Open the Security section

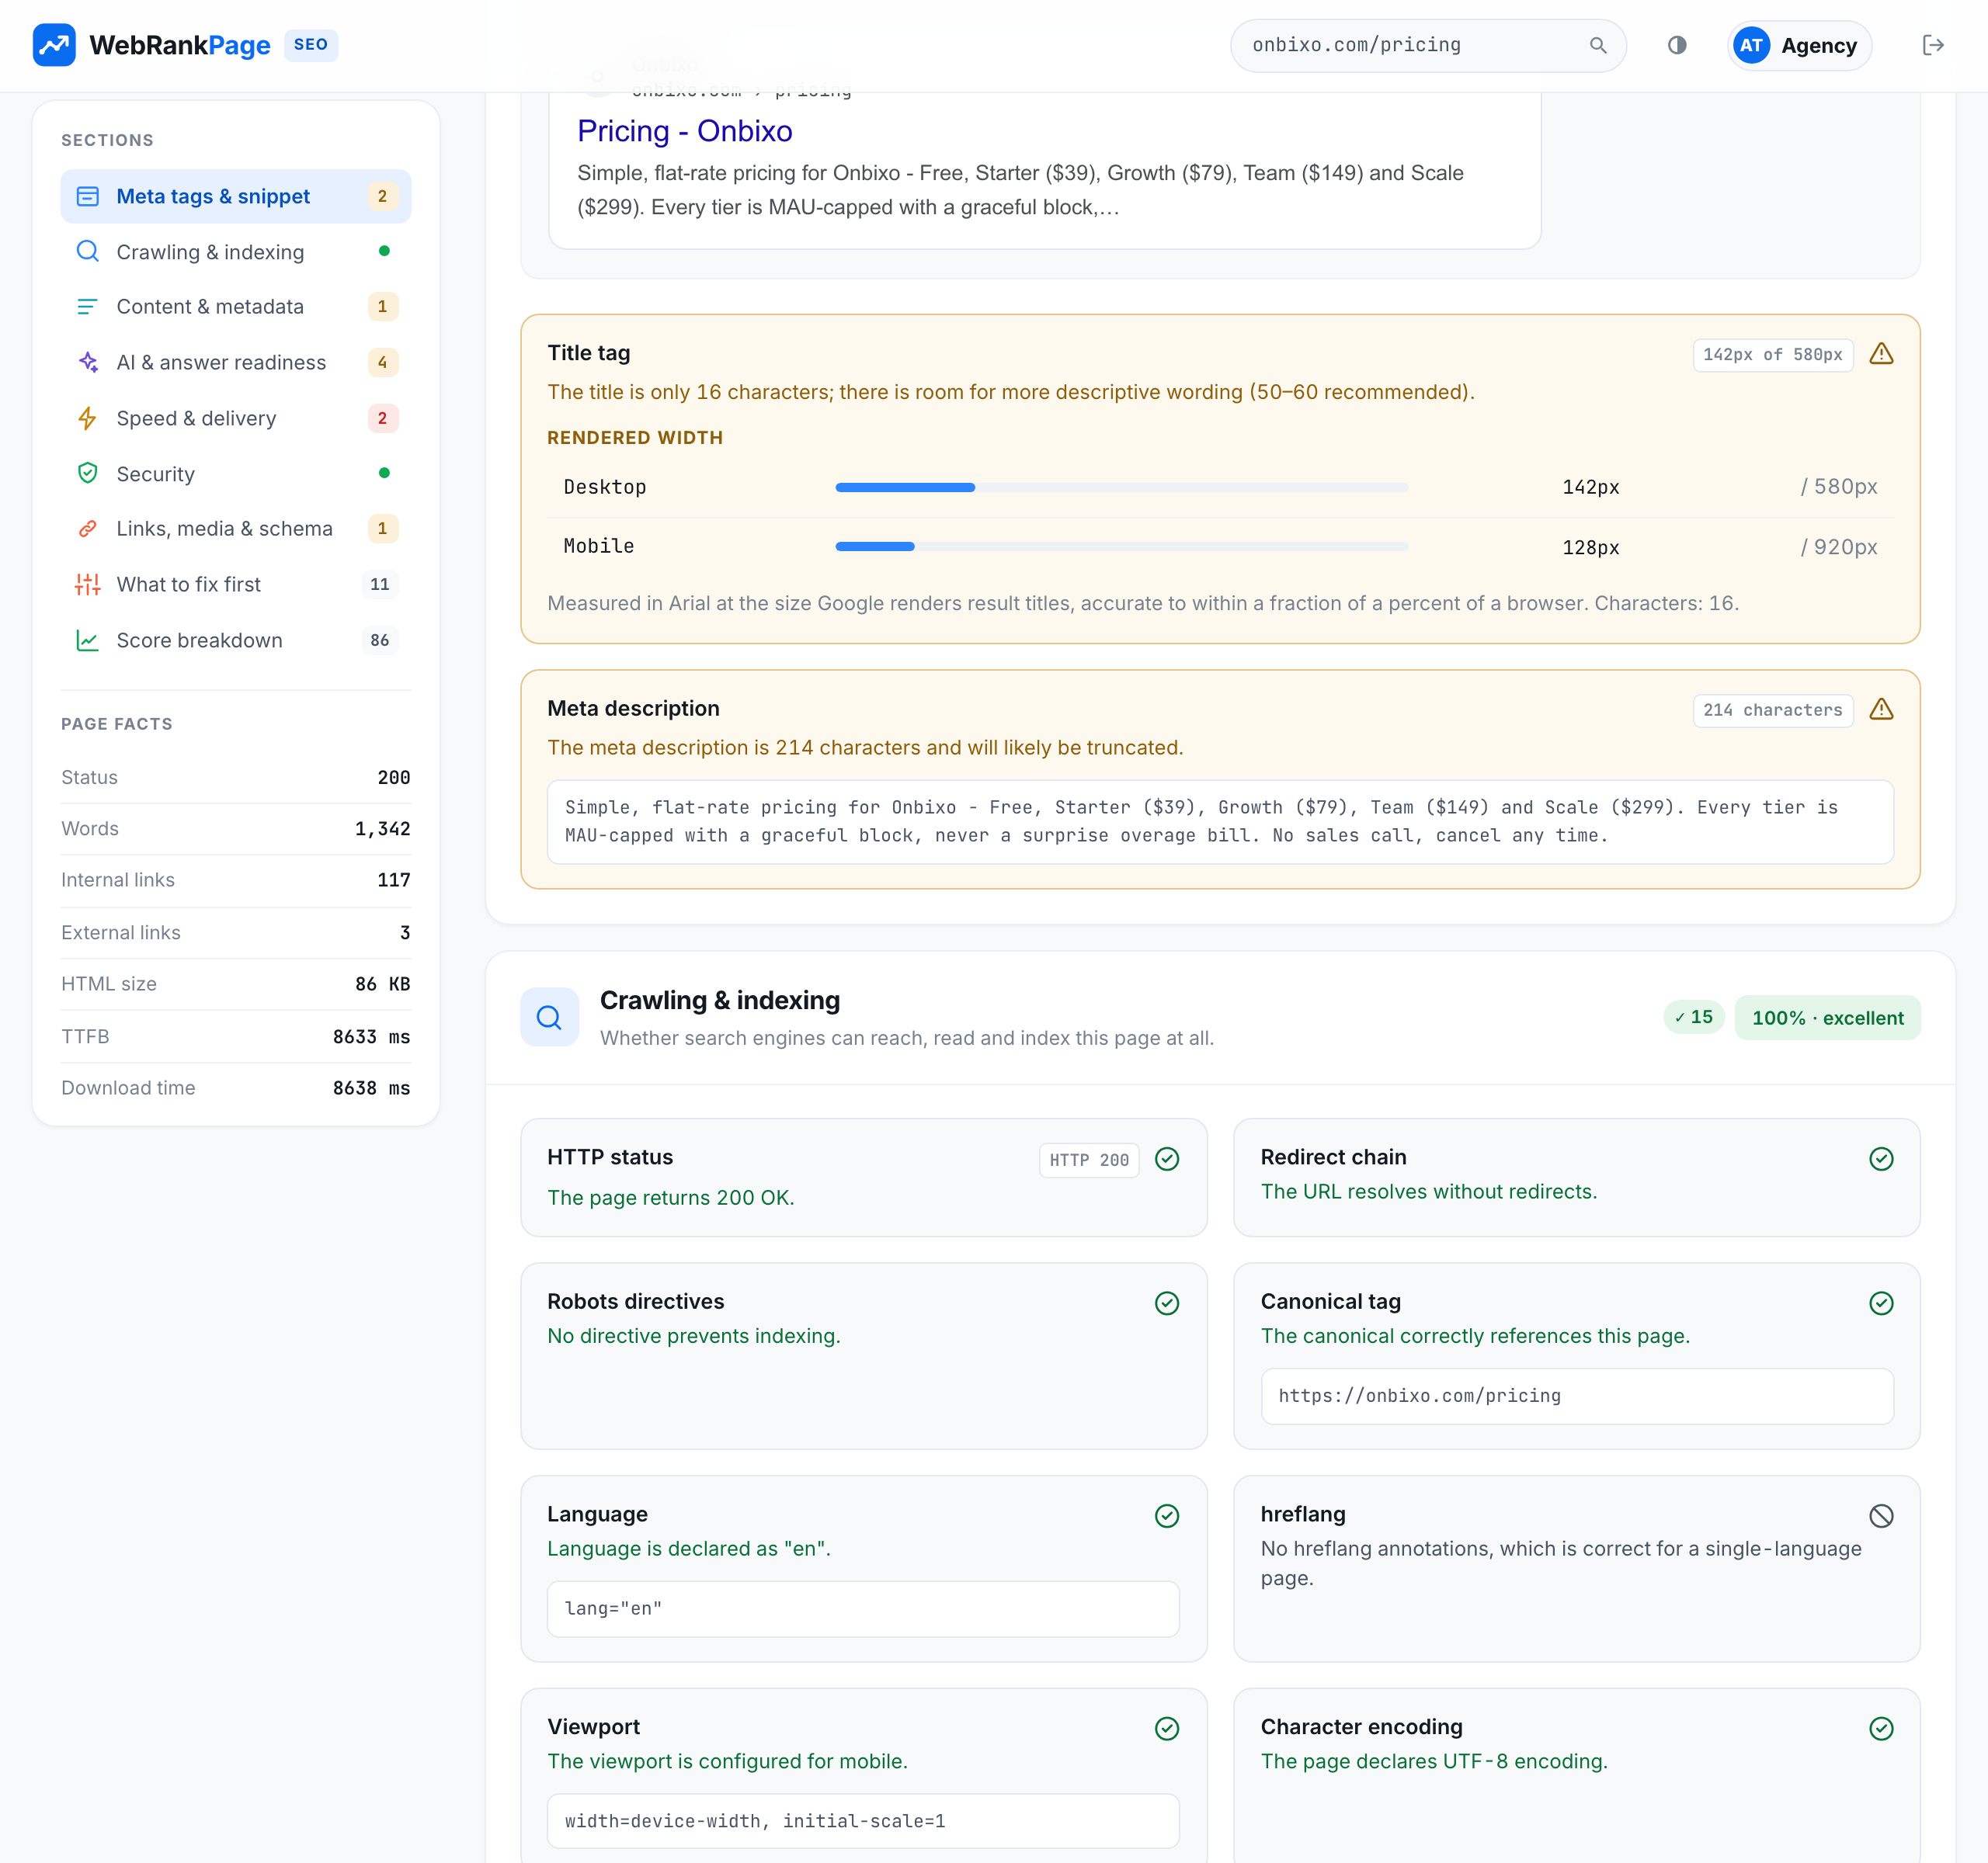click(236, 473)
